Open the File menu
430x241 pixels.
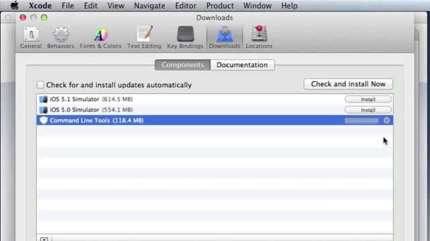point(68,5)
